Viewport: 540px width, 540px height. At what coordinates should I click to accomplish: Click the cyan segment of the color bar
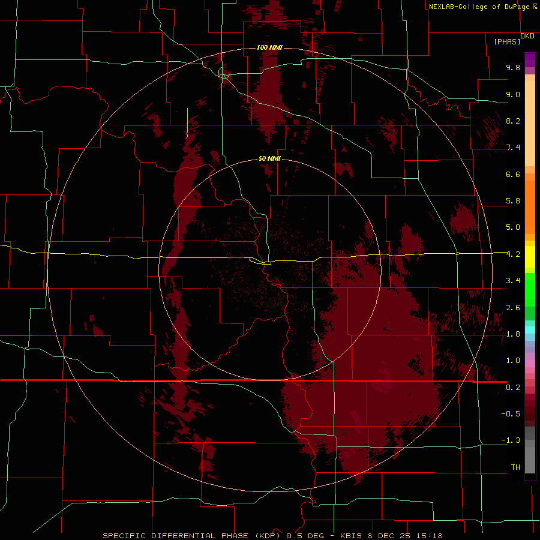(x=530, y=330)
